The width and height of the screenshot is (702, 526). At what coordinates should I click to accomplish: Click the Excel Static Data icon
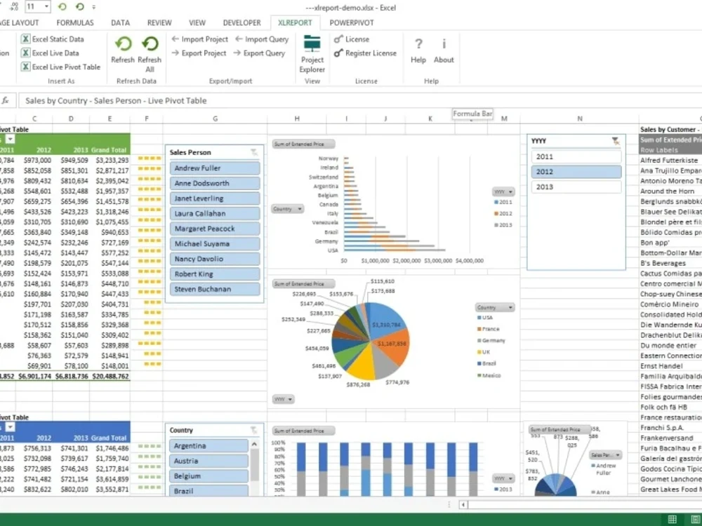point(26,39)
